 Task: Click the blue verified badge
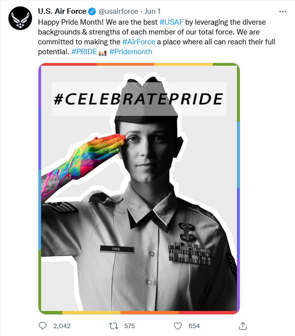(92, 11)
